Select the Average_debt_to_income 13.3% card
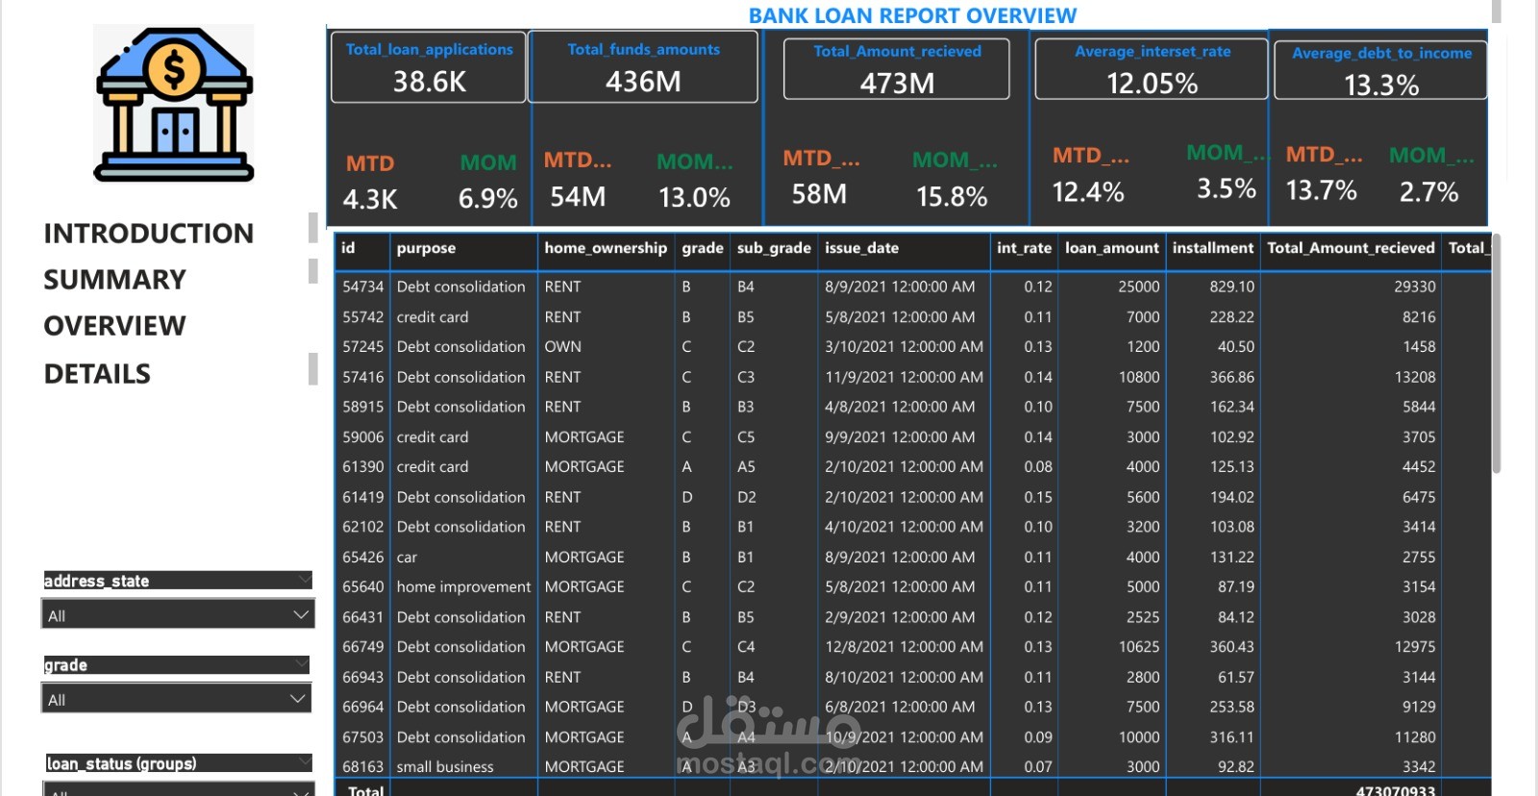This screenshot has width=1538, height=796. coord(1381,70)
